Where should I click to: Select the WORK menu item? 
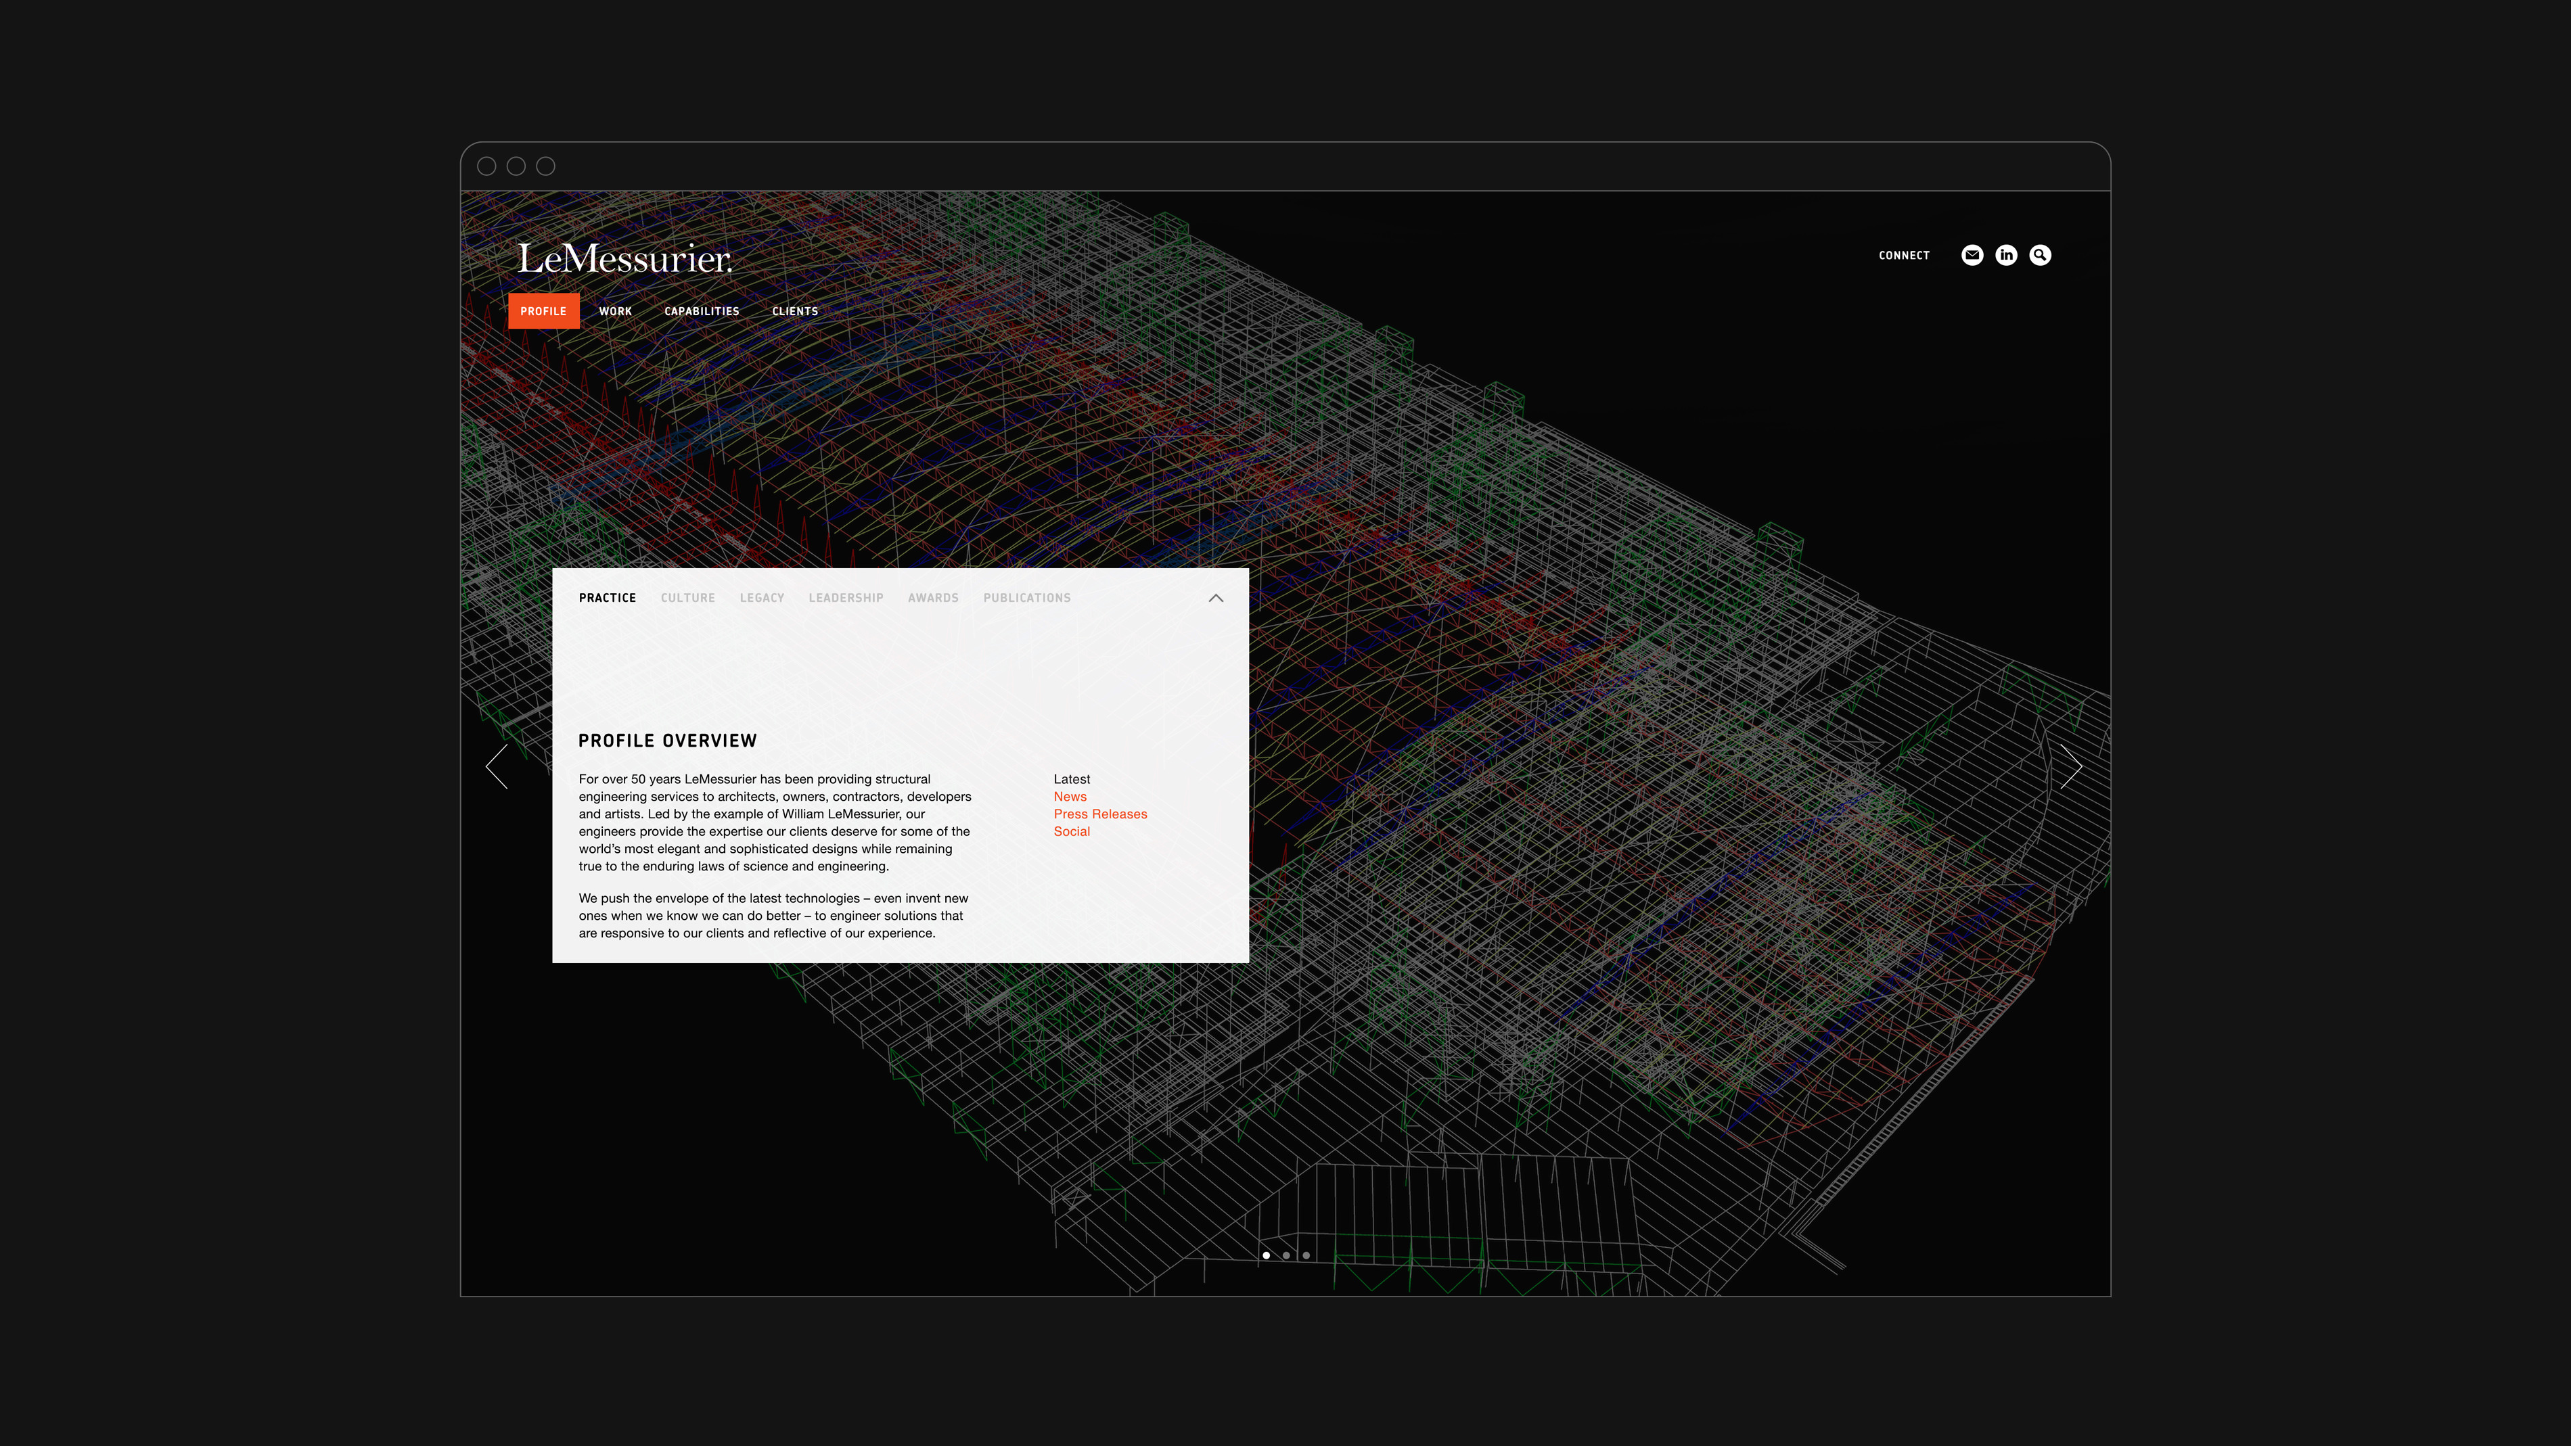(x=614, y=310)
